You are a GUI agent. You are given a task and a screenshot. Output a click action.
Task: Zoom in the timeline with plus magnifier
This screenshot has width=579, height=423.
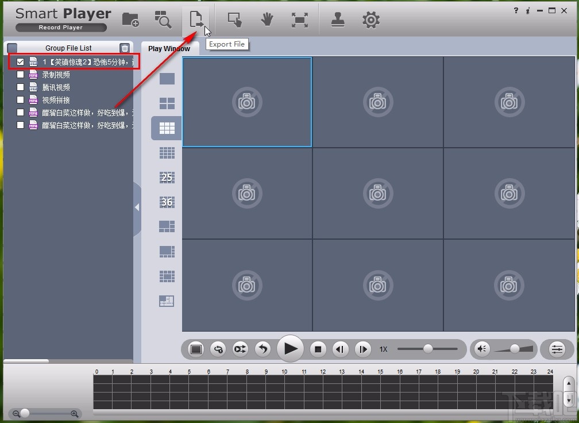pos(74,414)
